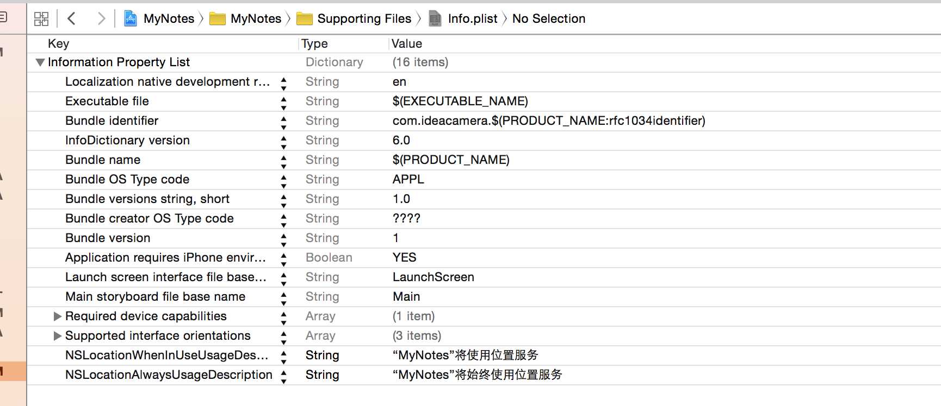
Task: Open key stepper for NSLocationAlwaysUsageDescription
Action: 283,377
